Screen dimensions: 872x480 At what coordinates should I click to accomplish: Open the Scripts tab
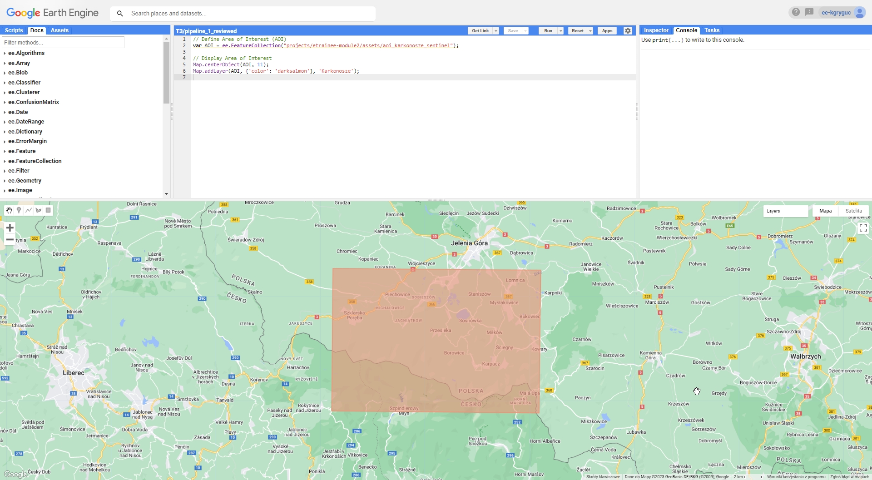[14, 30]
